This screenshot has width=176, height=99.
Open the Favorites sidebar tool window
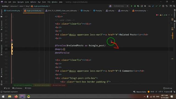coord(1,73)
